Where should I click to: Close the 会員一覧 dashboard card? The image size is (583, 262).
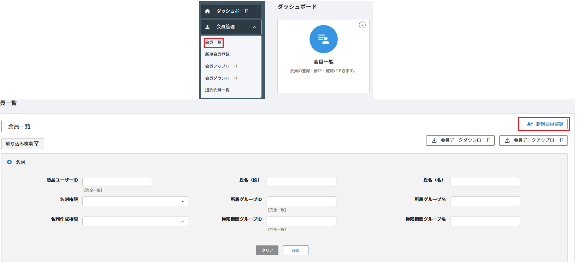pyautogui.click(x=362, y=25)
